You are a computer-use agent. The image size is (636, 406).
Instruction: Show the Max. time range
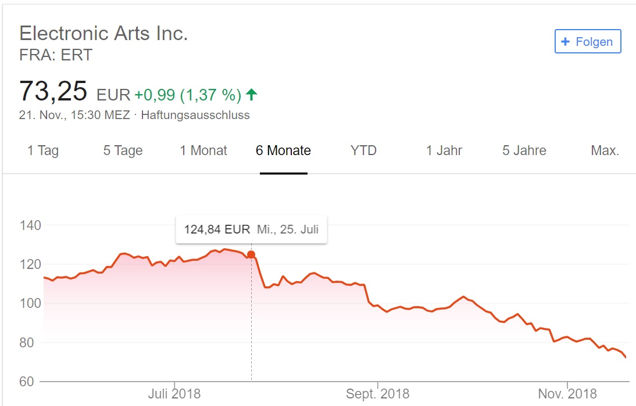pos(605,150)
